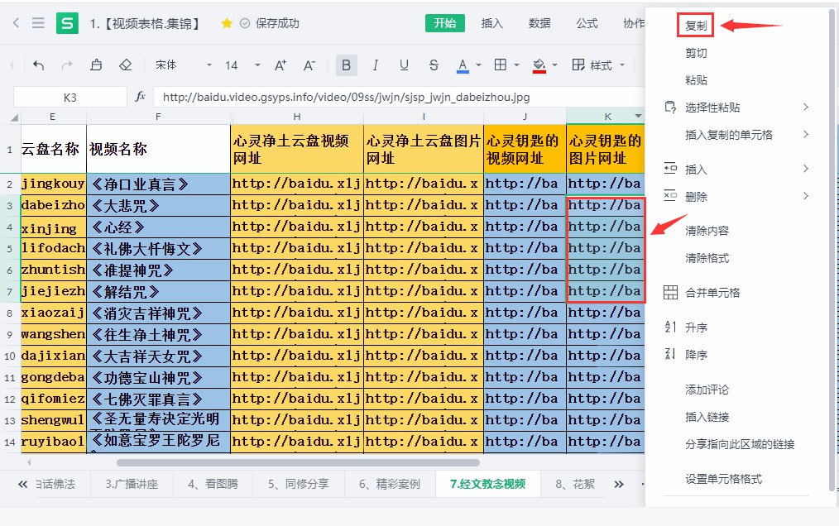Apply the fill color
Screen dimensions: 839x526
click(x=539, y=65)
